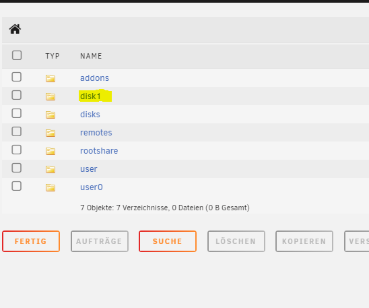This screenshot has height=308, width=369.
Task: Enable the remotes row checkbox
Action: [x=16, y=131]
